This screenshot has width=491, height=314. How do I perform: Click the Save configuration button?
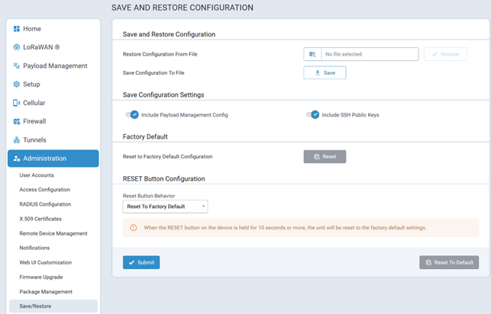point(325,73)
